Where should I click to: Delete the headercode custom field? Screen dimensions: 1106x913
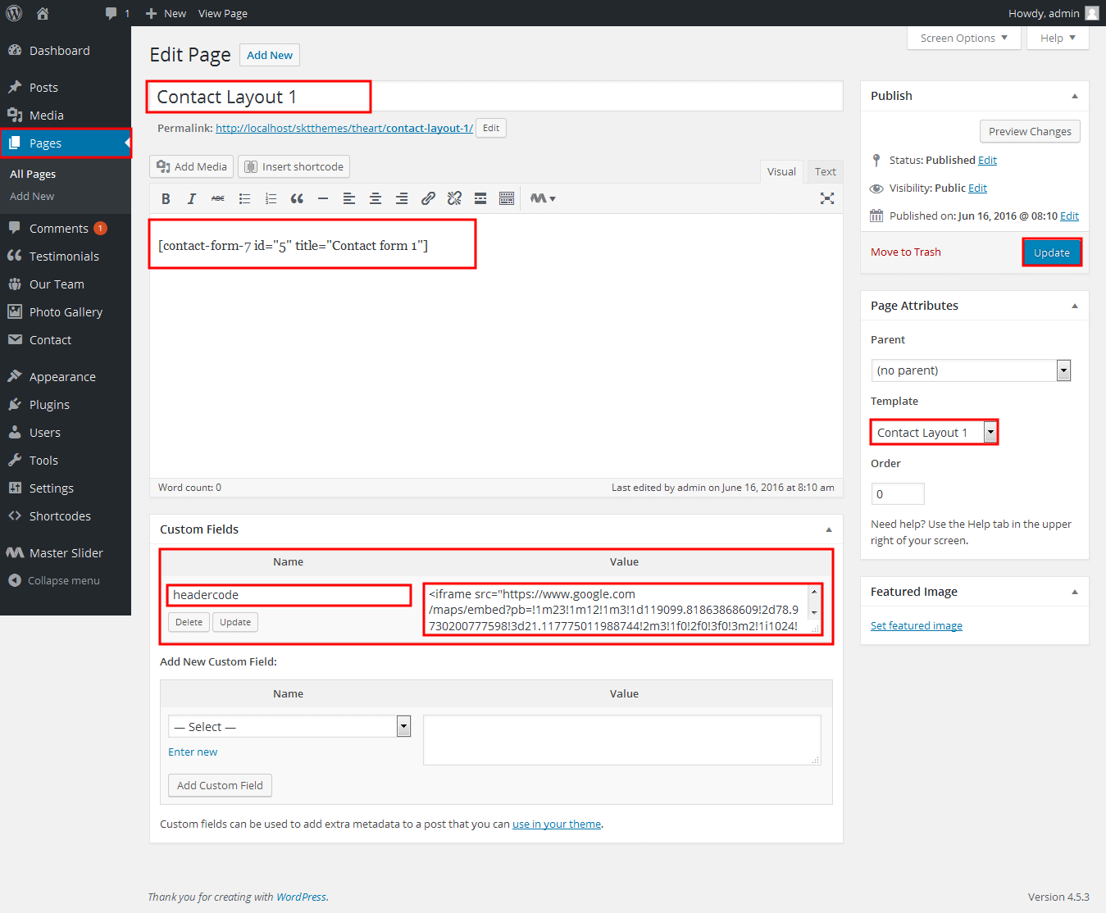click(189, 622)
